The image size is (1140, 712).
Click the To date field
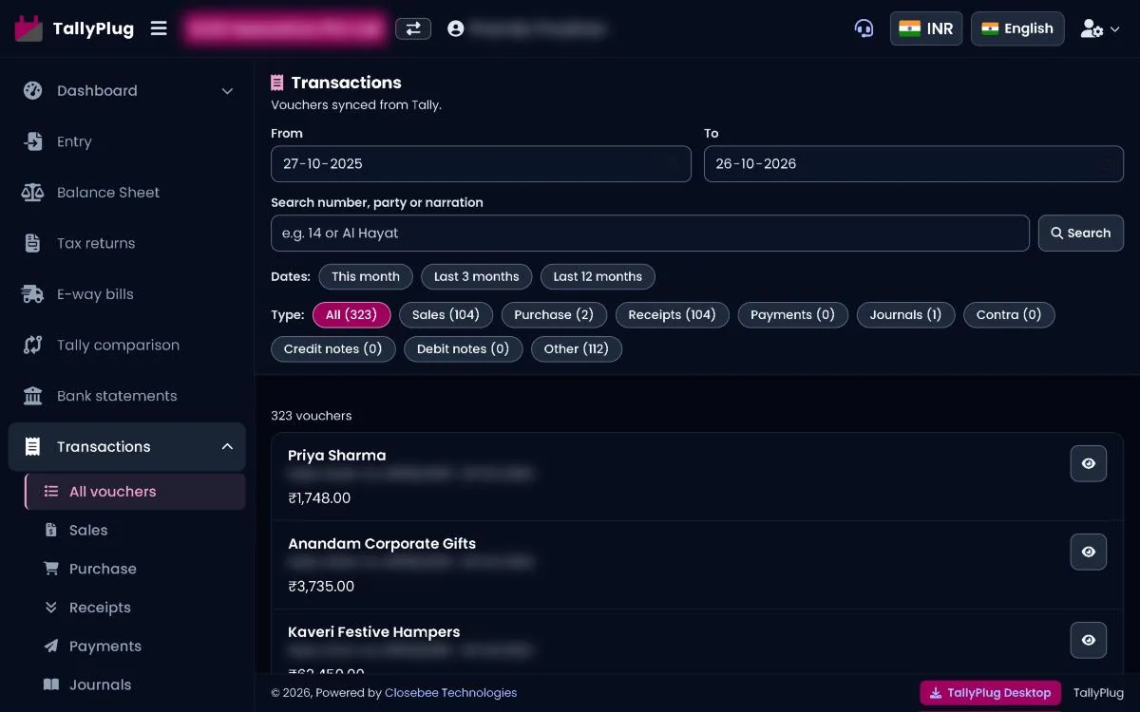click(x=914, y=163)
